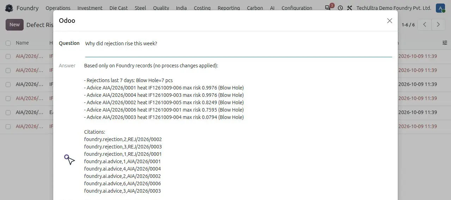Click the advice line with max risk 0.0794
The height and width of the screenshot is (200, 451).
(x=164, y=117)
